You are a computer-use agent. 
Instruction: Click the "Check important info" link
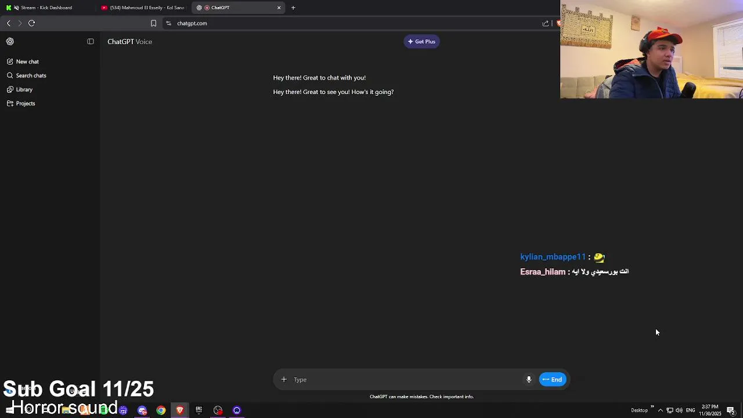(x=452, y=397)
